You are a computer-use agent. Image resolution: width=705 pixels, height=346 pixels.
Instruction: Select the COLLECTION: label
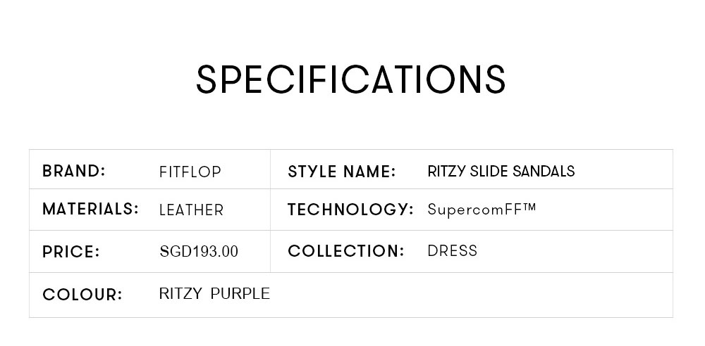click(346, 251)
